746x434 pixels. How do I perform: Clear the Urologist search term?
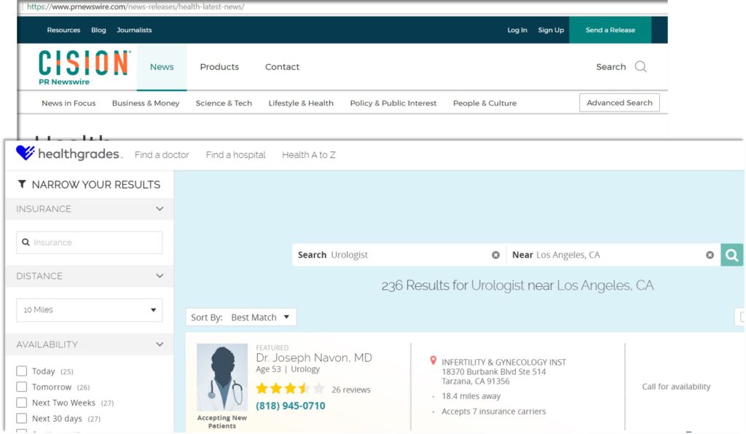495,256
